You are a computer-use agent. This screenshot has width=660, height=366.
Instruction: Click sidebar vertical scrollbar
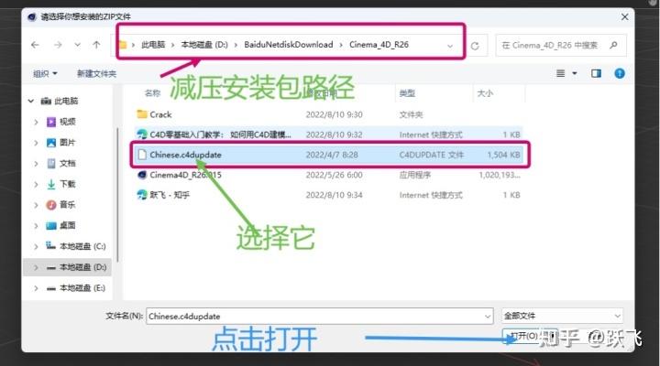(117, 194)
